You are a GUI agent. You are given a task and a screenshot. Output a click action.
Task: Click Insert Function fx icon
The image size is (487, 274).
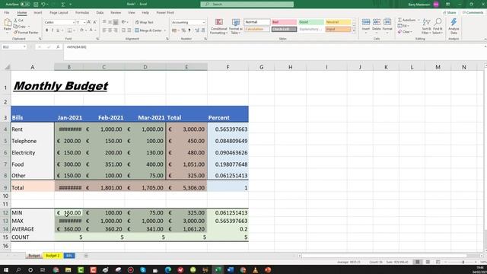click(58, 47)
